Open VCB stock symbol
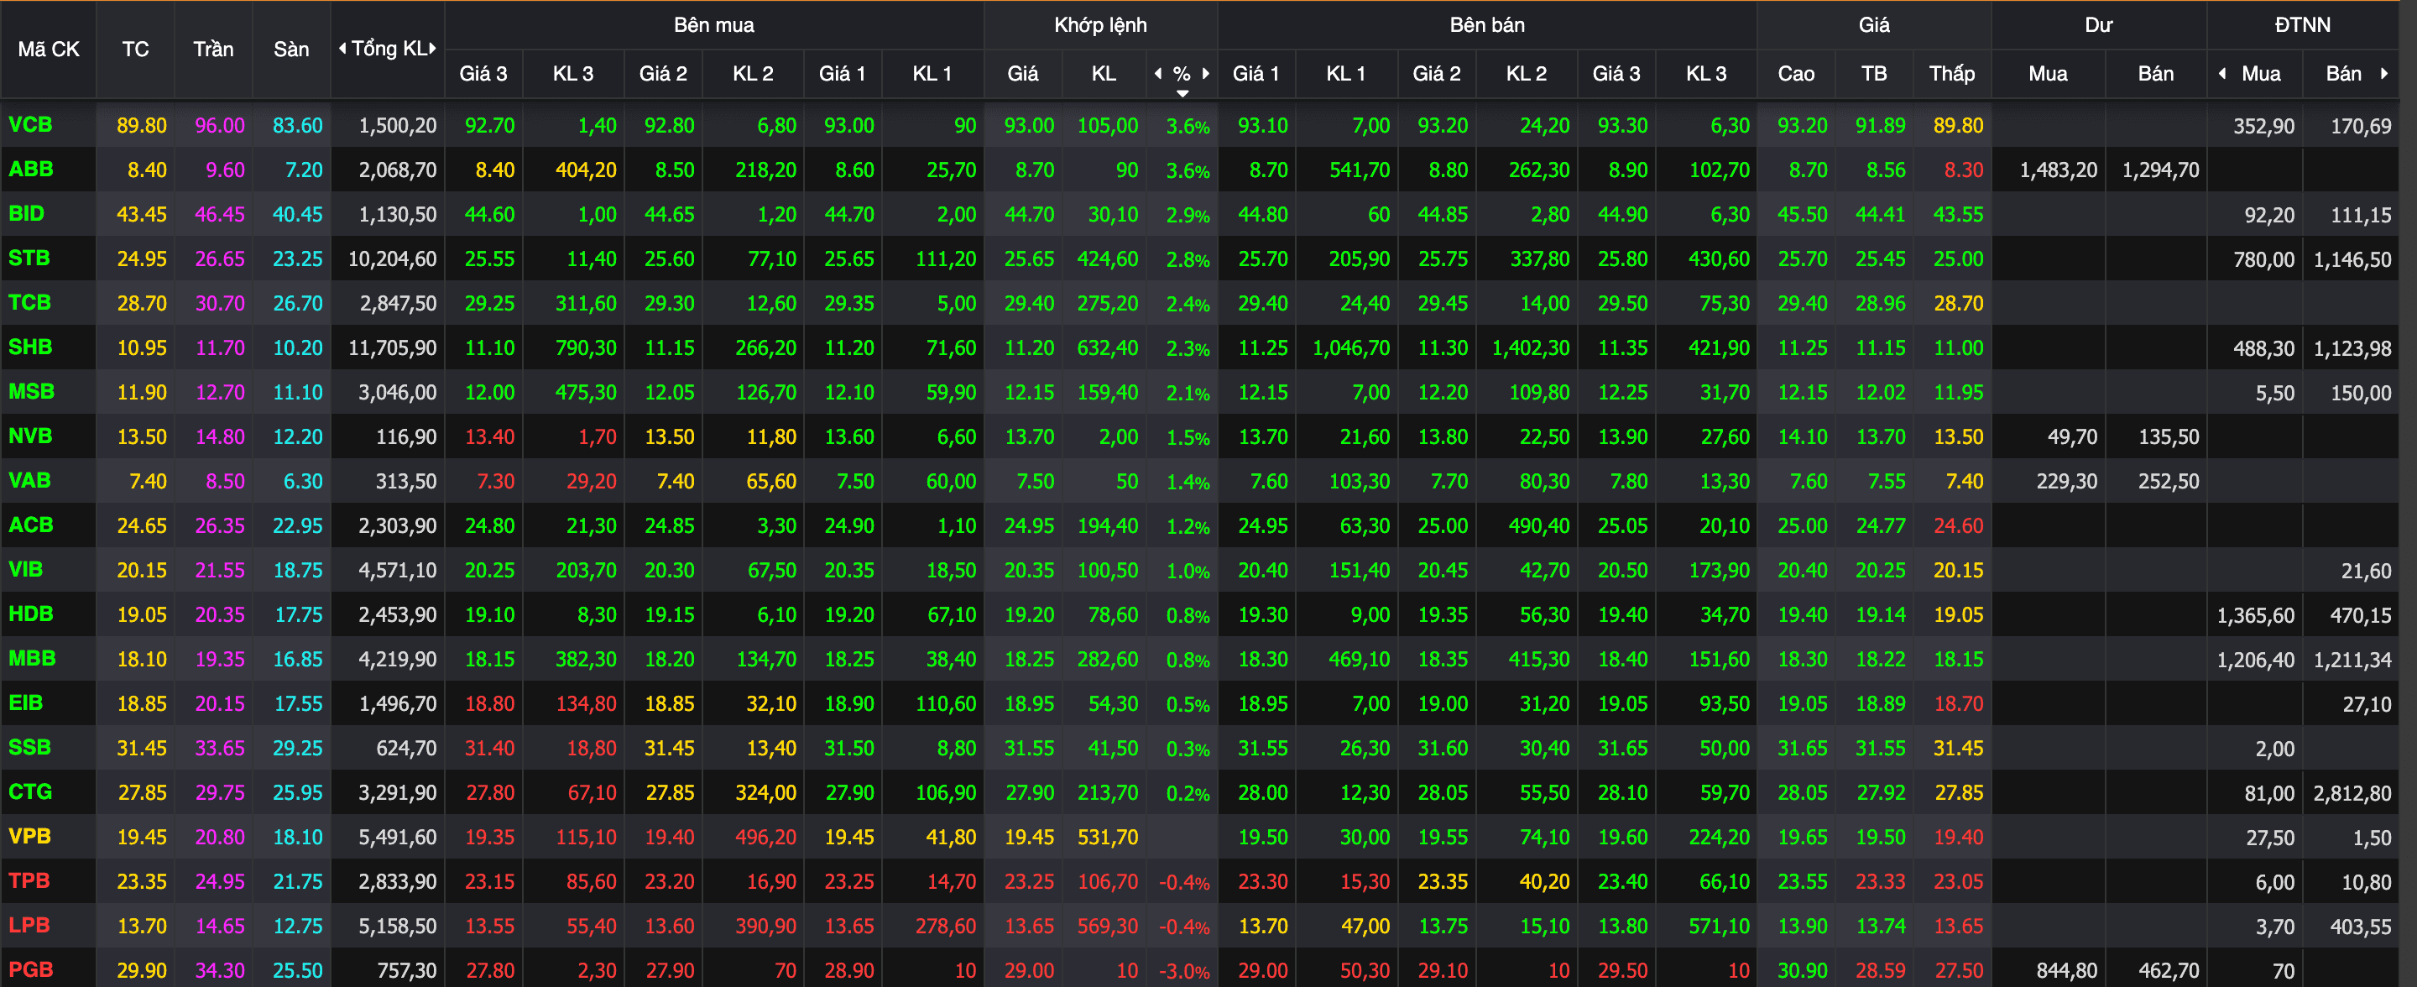Image resolution: width=2417 pixels, height=987 pixels. 30,125
